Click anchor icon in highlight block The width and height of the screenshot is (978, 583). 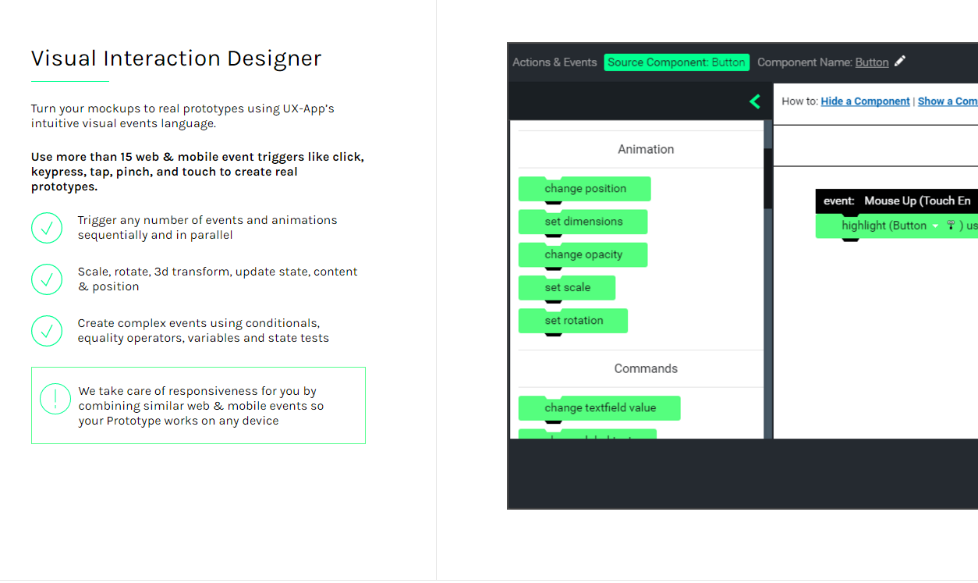coord(951,226)
